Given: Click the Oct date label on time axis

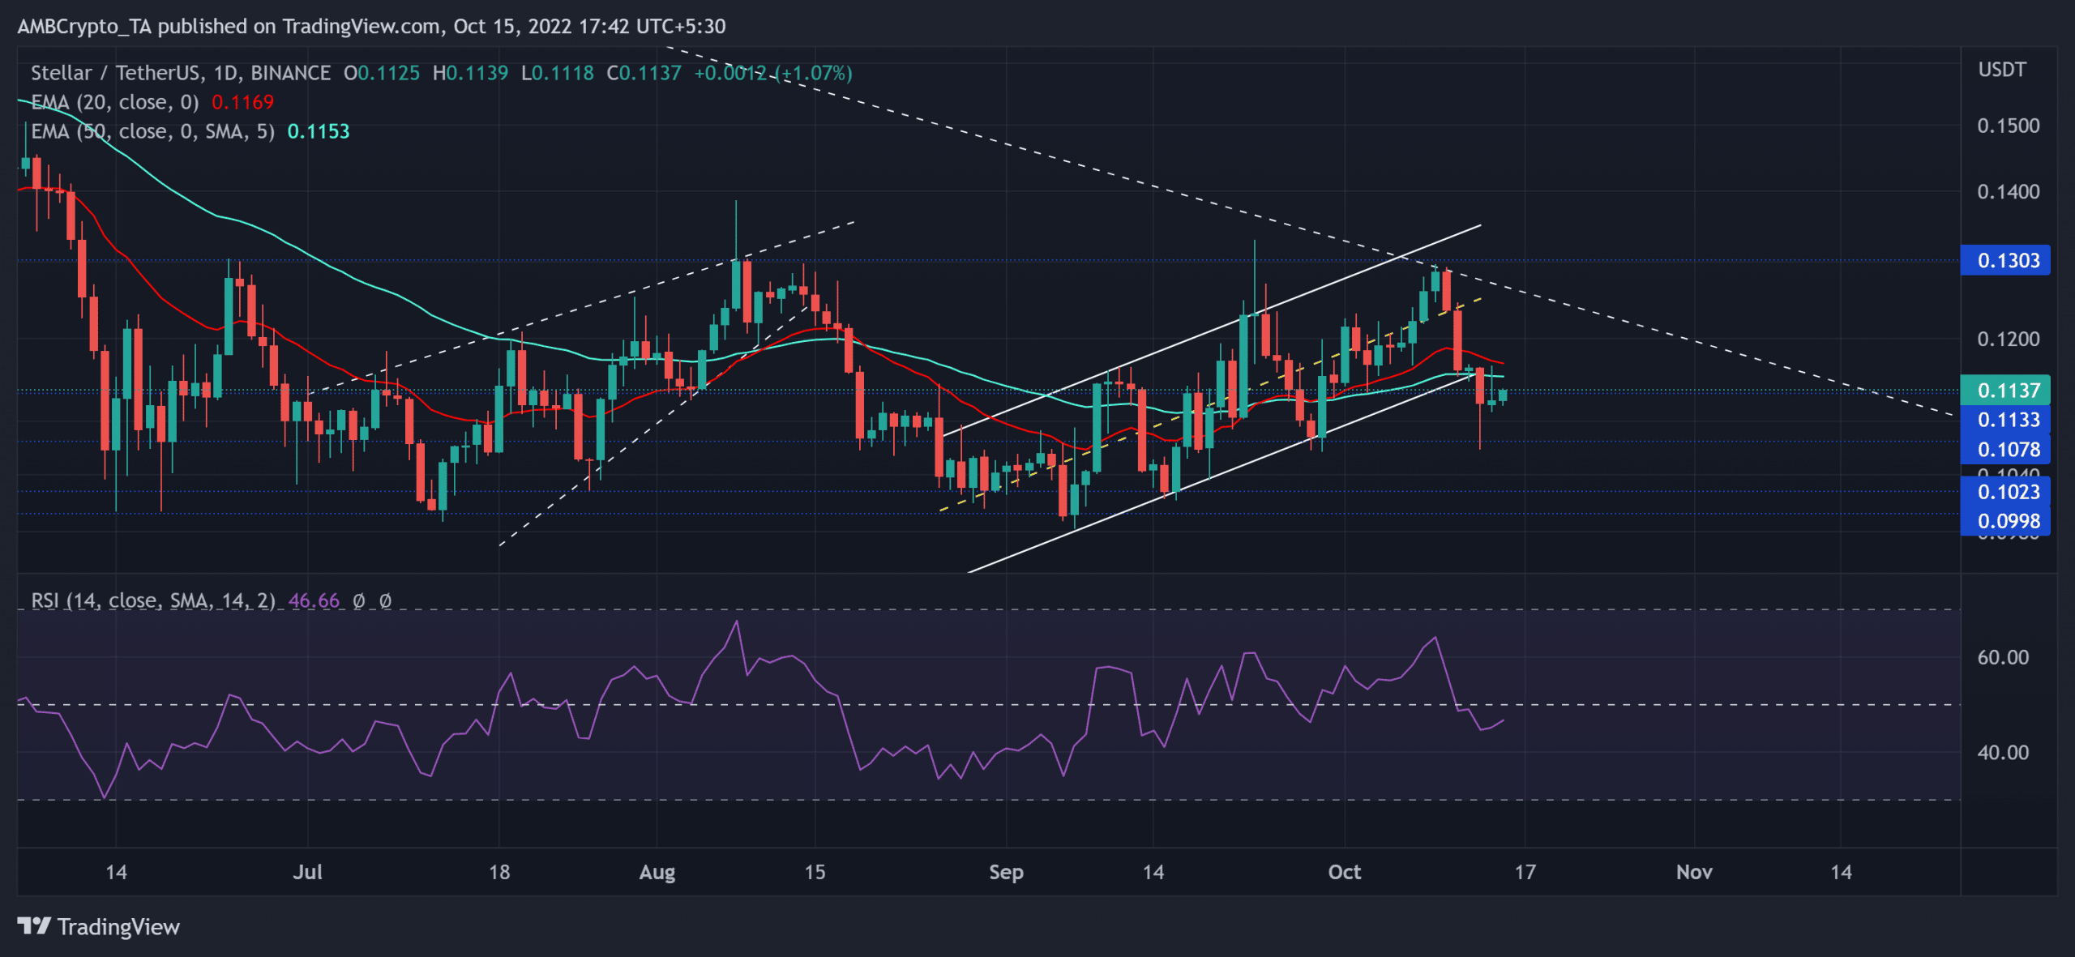Looking at the screenshot, I should (x=1344, y=872).
